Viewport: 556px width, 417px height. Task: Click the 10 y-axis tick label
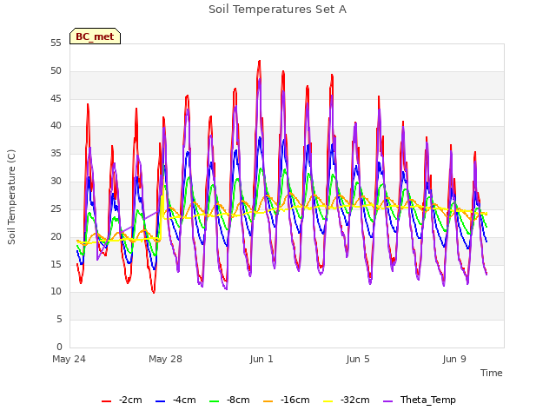coord(56,292)
